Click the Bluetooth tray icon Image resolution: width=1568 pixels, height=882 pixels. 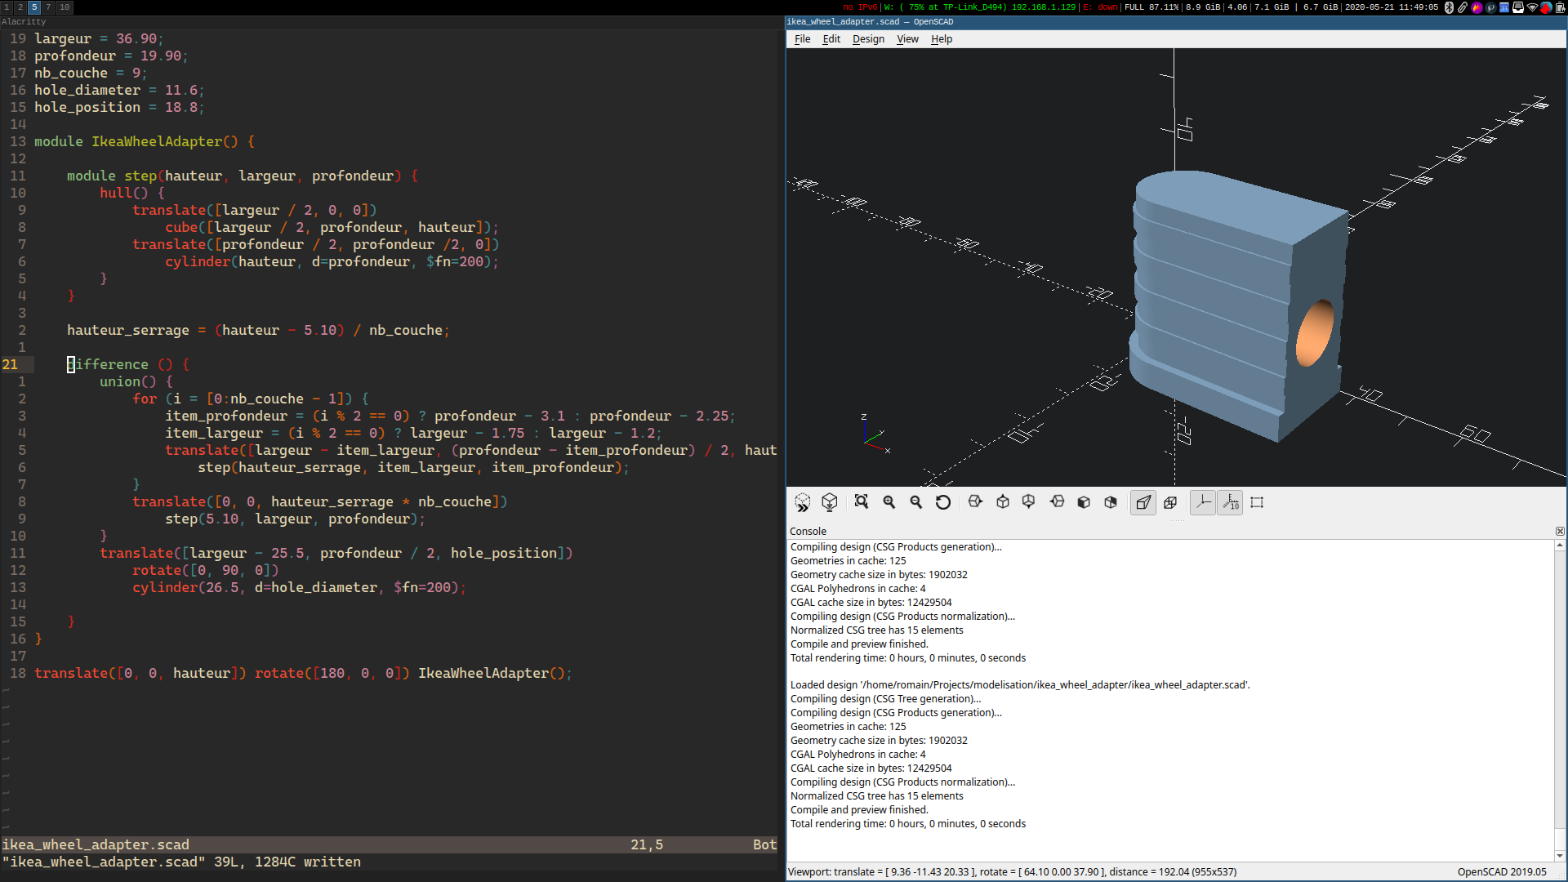(x=1450, y=7)
